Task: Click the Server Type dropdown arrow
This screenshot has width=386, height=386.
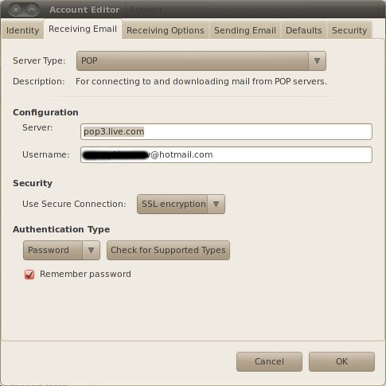Action: coord(317,60)
